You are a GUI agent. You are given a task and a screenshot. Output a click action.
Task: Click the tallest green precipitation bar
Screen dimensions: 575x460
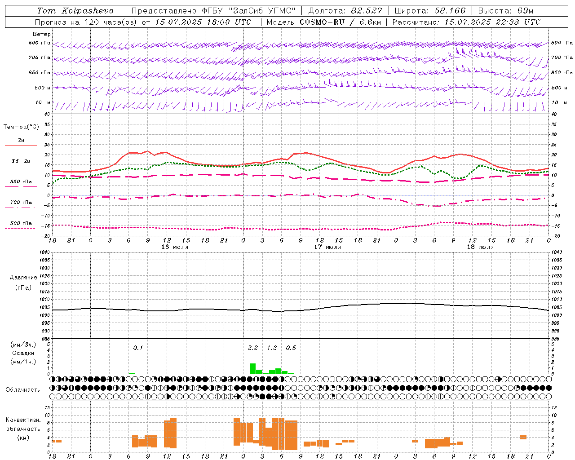(253, 369)
